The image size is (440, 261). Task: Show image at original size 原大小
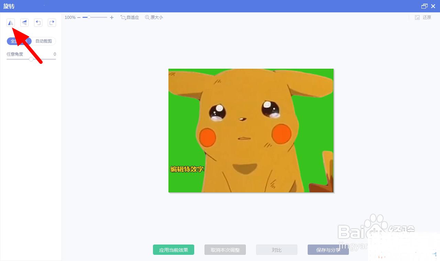[x=154, y=18]
